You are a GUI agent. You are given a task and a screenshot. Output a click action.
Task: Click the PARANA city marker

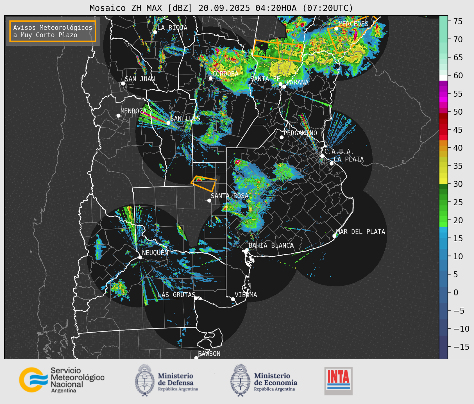pyautogui.click(x=284, y=87)
